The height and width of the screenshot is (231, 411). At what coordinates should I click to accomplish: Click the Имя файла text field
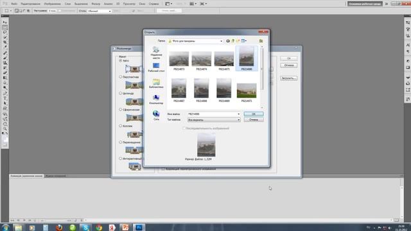point(212,114)
